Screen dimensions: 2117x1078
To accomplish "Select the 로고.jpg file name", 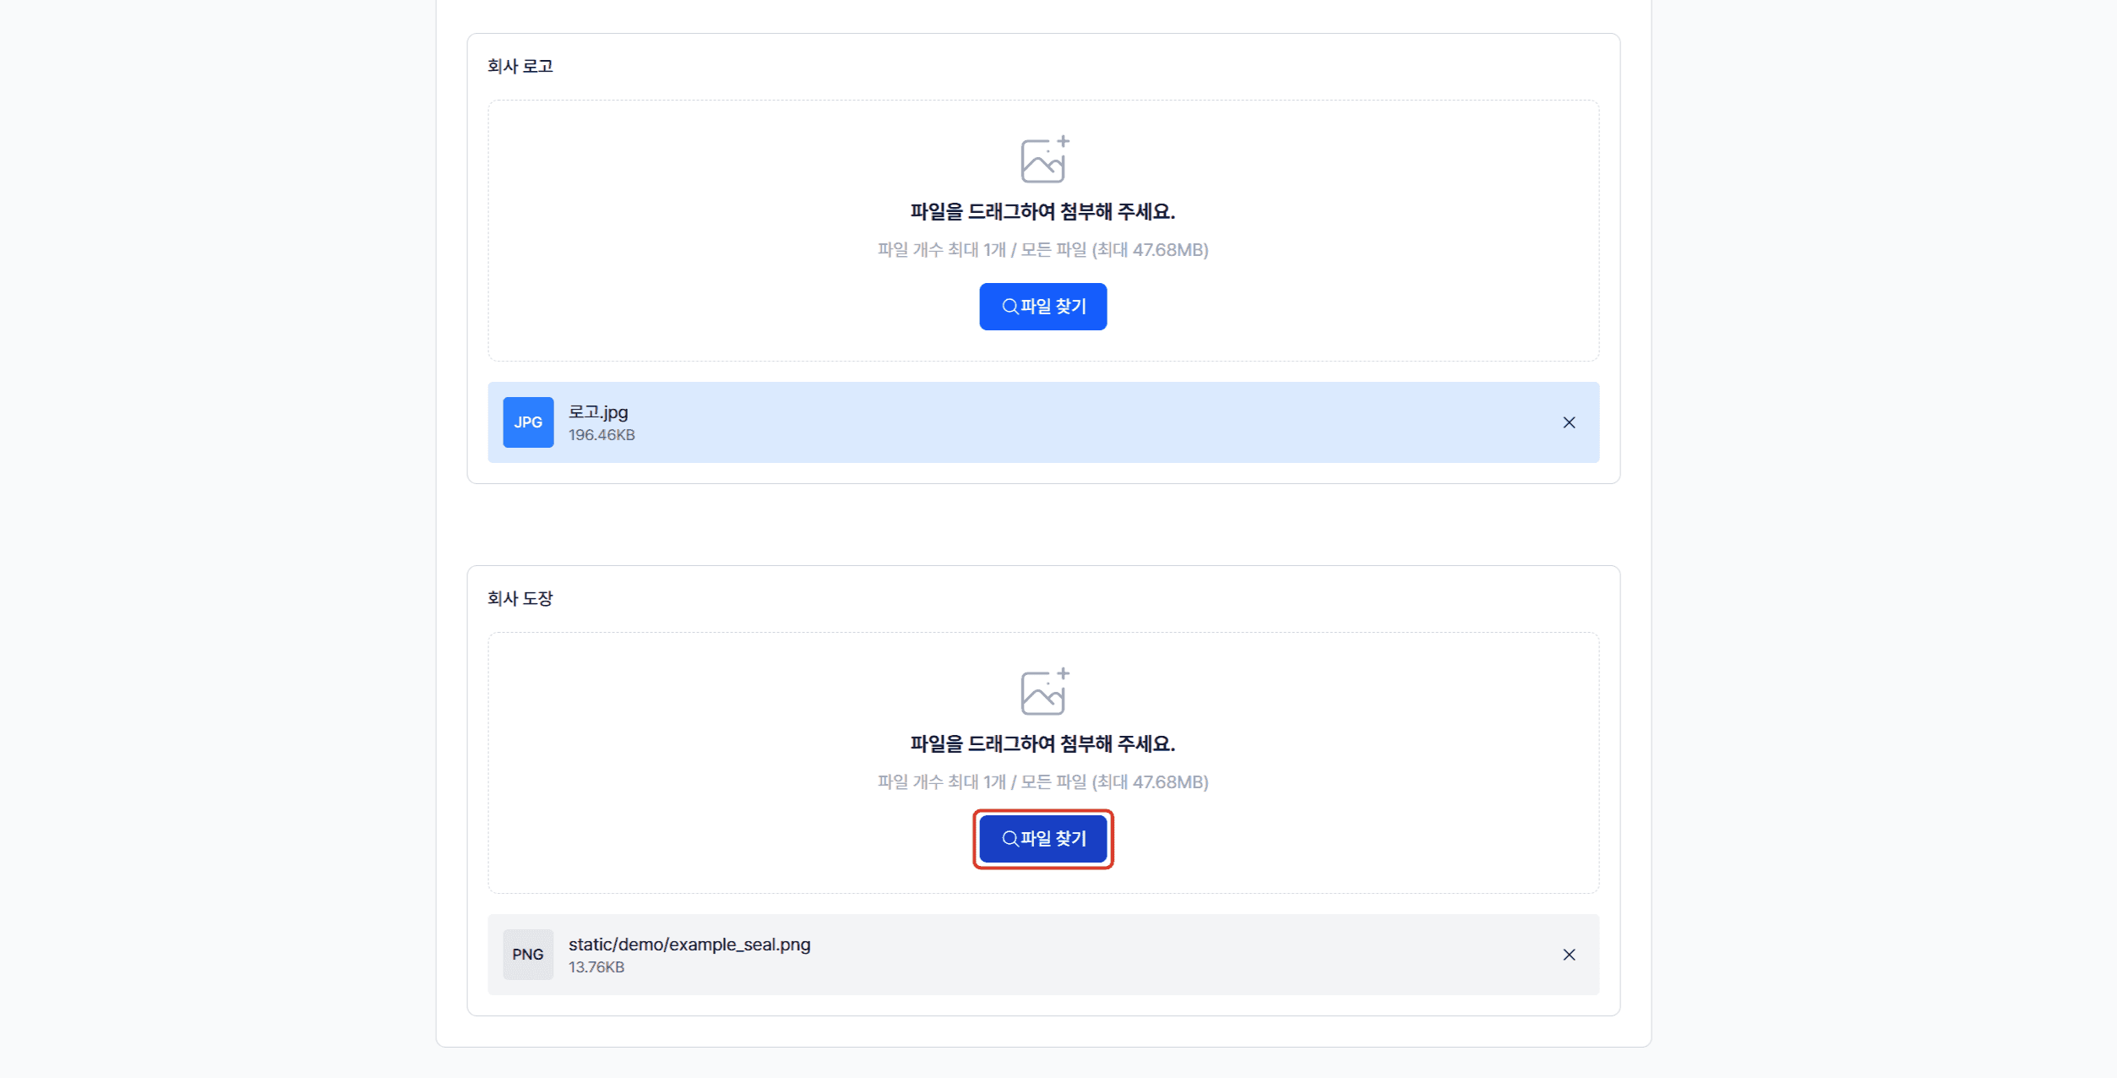I will pos(598,412).
